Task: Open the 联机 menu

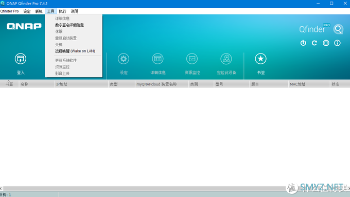Action: (x=39, y=11)
